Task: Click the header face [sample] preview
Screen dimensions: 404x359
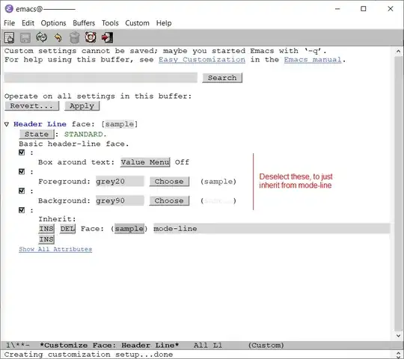Action: [120, 124]
